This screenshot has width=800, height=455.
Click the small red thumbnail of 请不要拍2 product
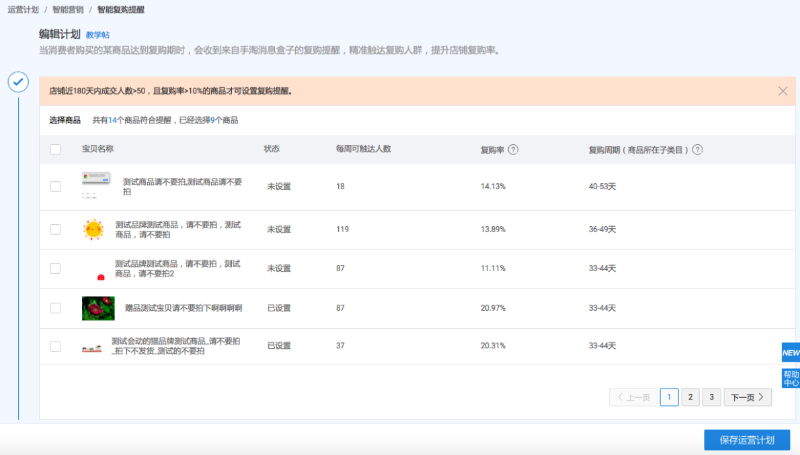coord(101,277)
